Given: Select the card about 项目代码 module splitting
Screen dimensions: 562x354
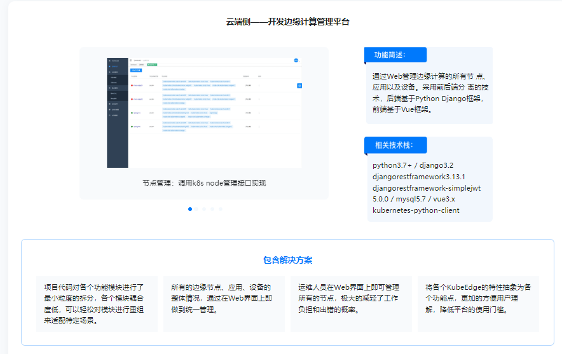Looking at the screenshot, I should 97,304.
